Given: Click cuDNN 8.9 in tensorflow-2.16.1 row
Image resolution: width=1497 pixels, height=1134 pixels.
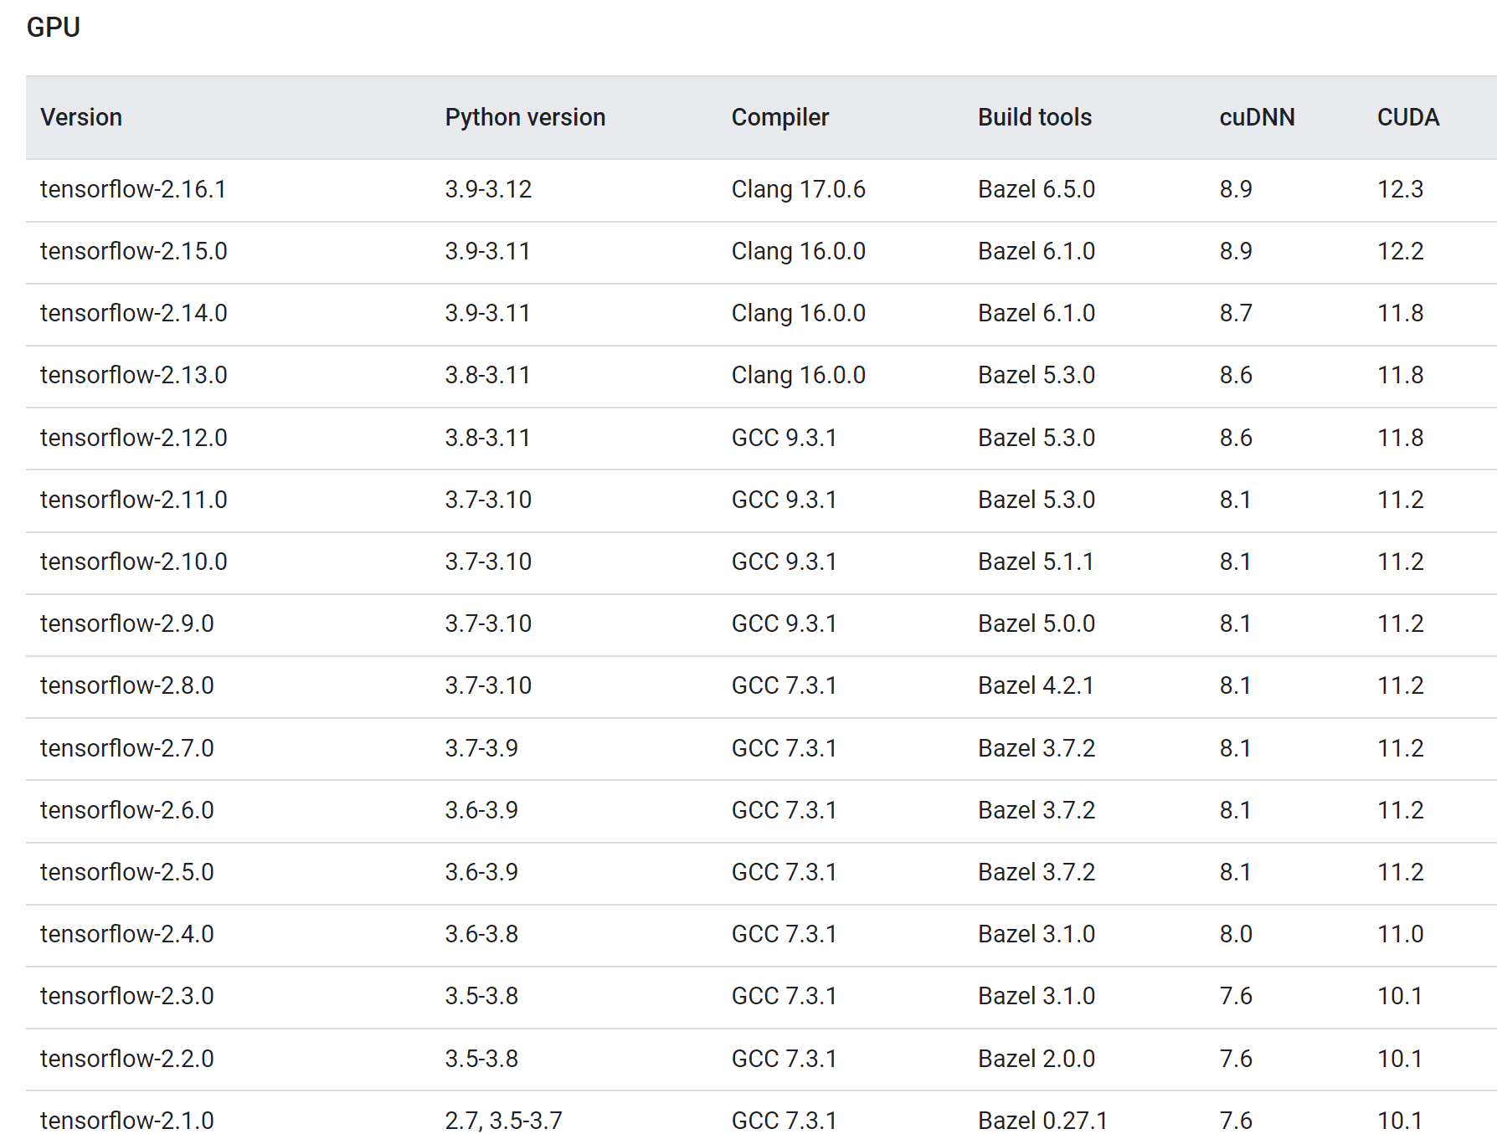Looking at the screenshot, I should click(x=1236, y=189).
